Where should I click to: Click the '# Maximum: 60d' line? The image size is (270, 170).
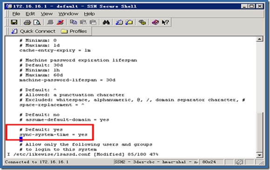pyautogui.click(x=41, y=75)
